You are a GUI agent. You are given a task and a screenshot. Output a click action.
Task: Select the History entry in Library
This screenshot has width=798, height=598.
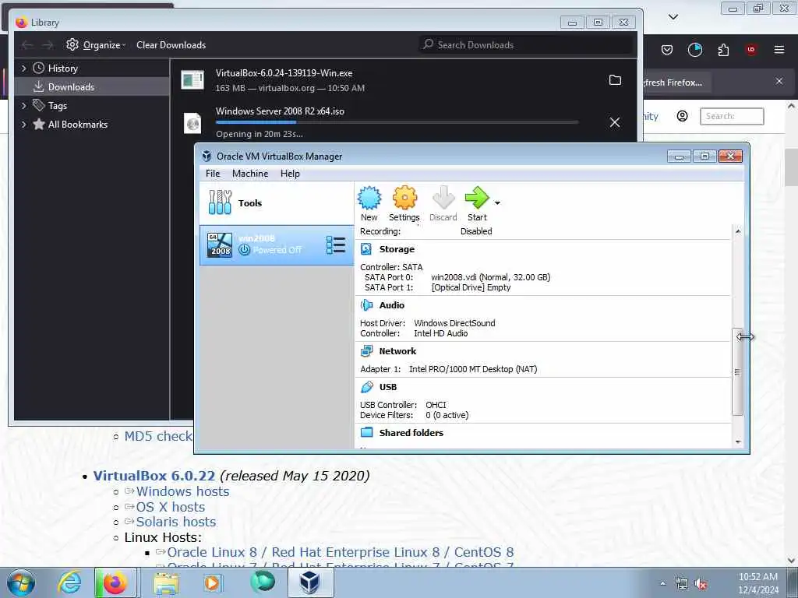(x=62, y=69)
